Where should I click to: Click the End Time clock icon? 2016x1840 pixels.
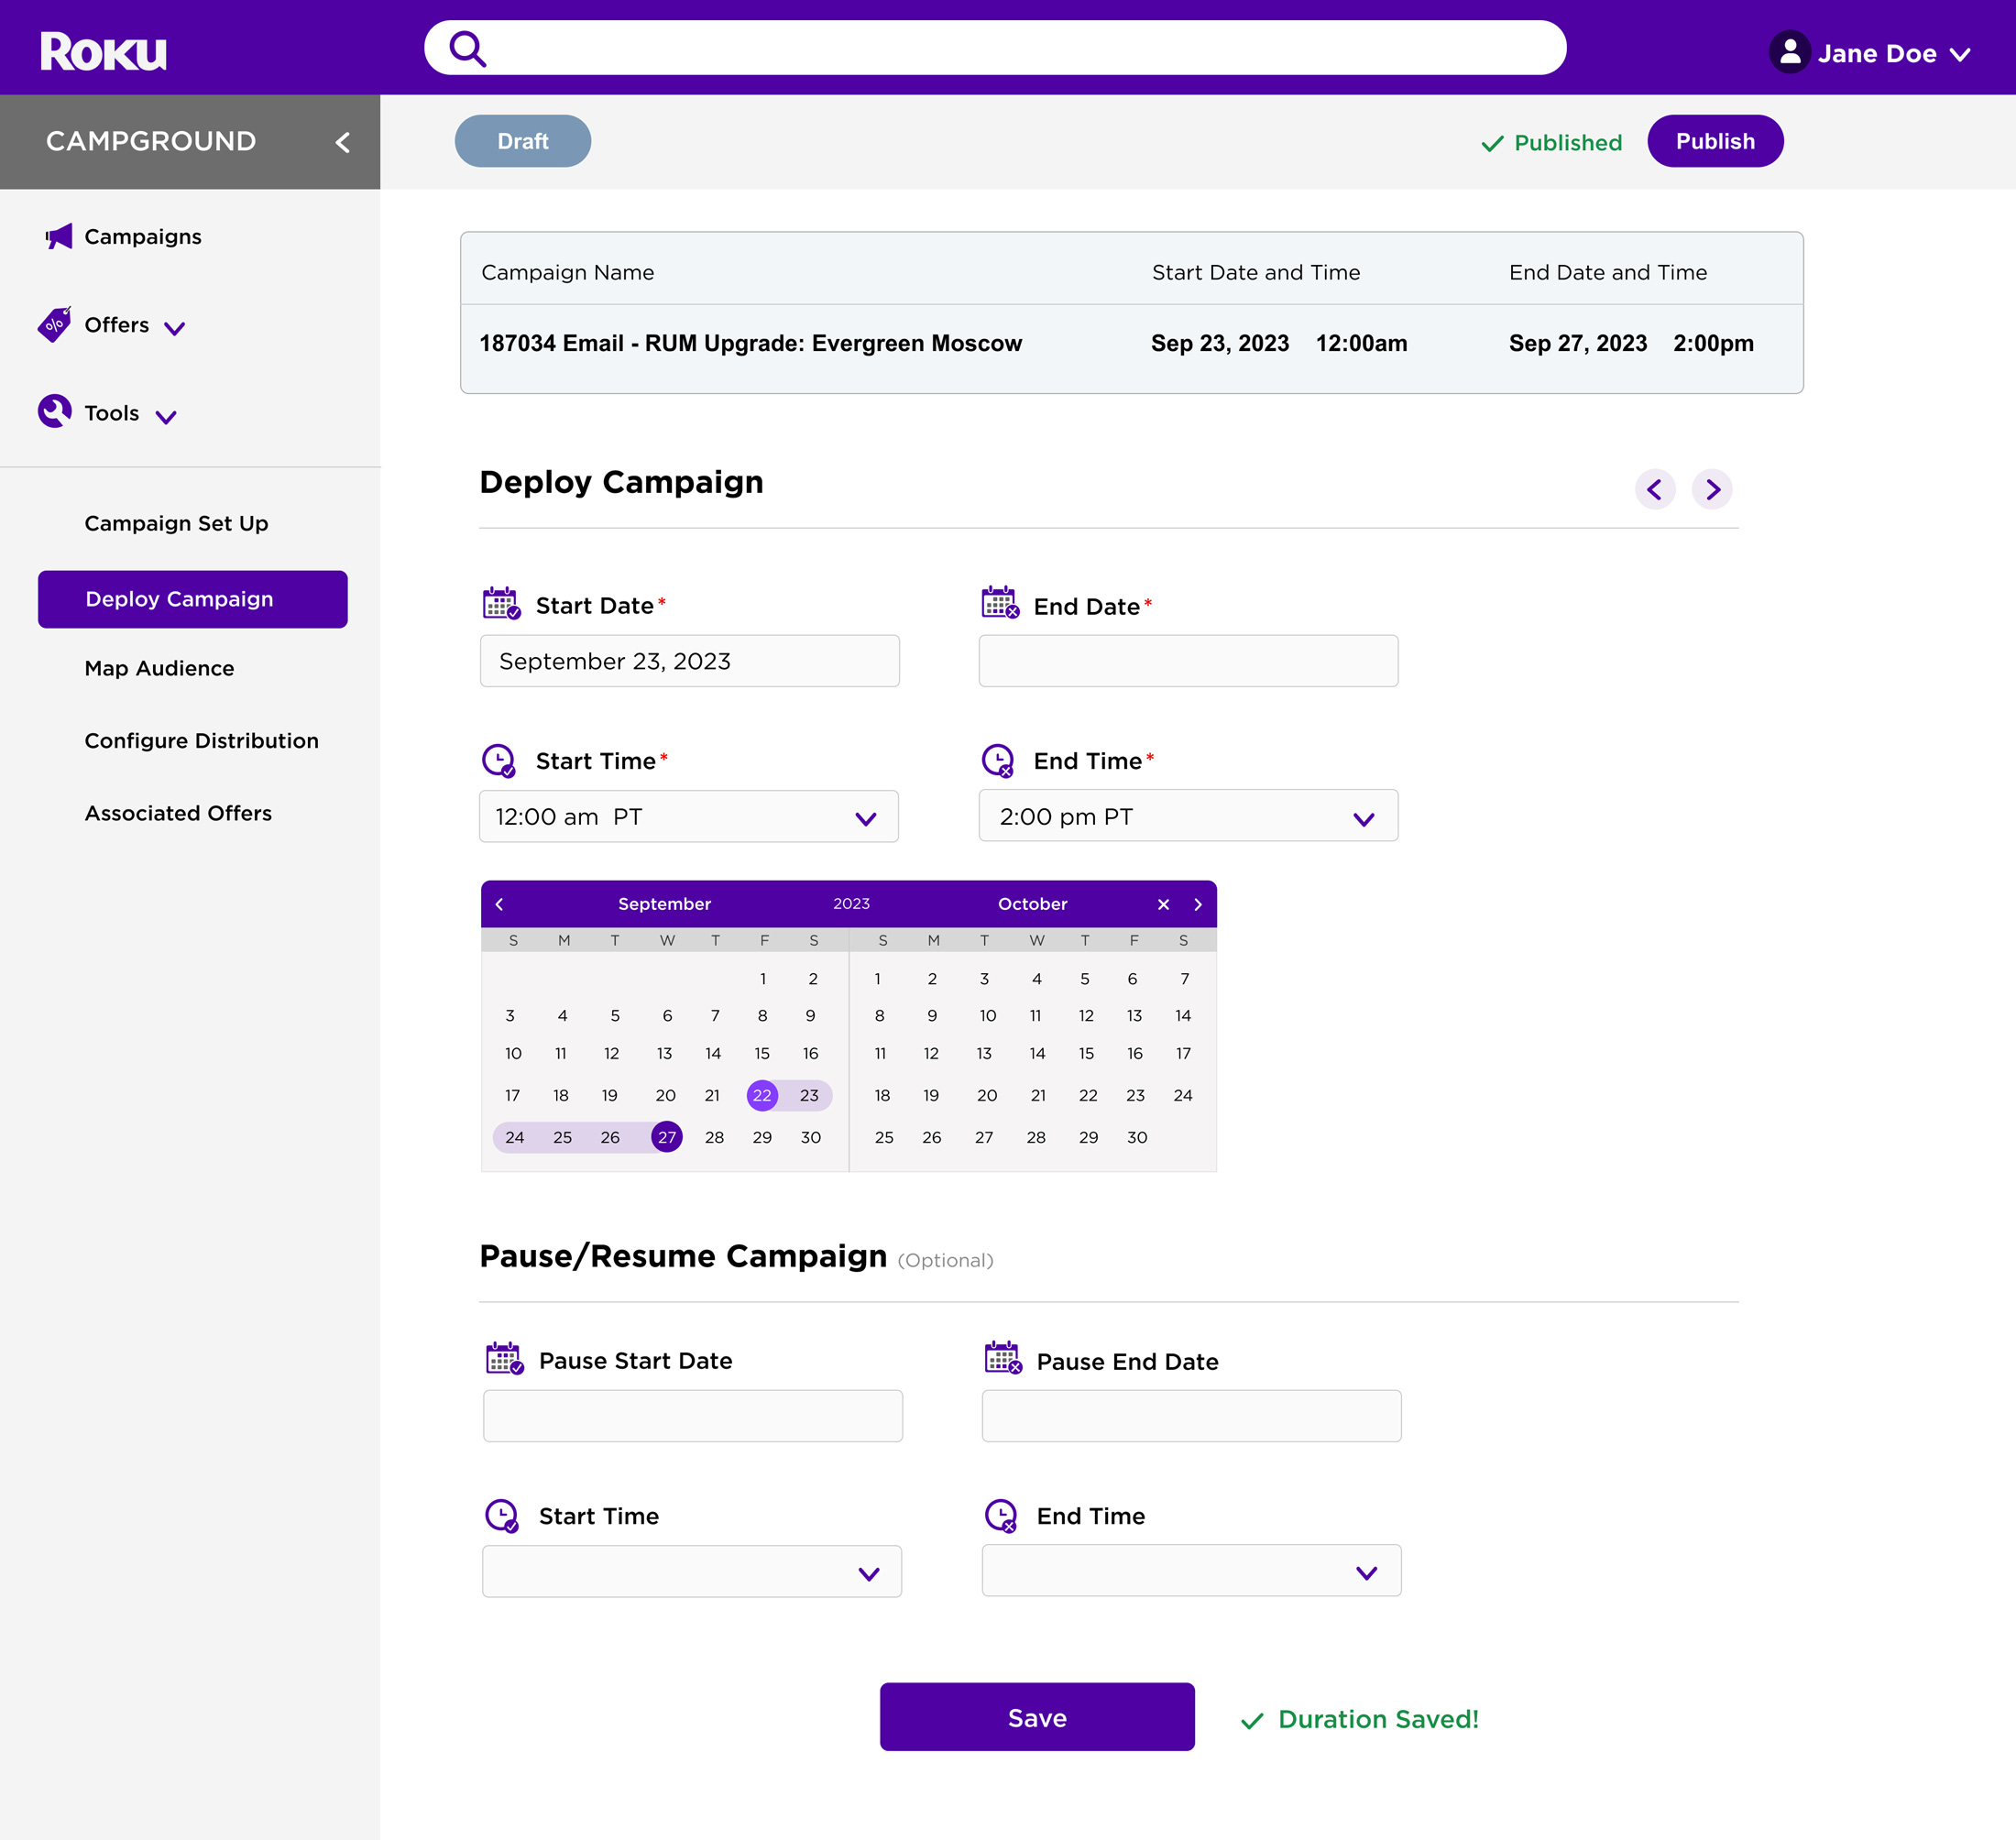(x=998, y=761)
